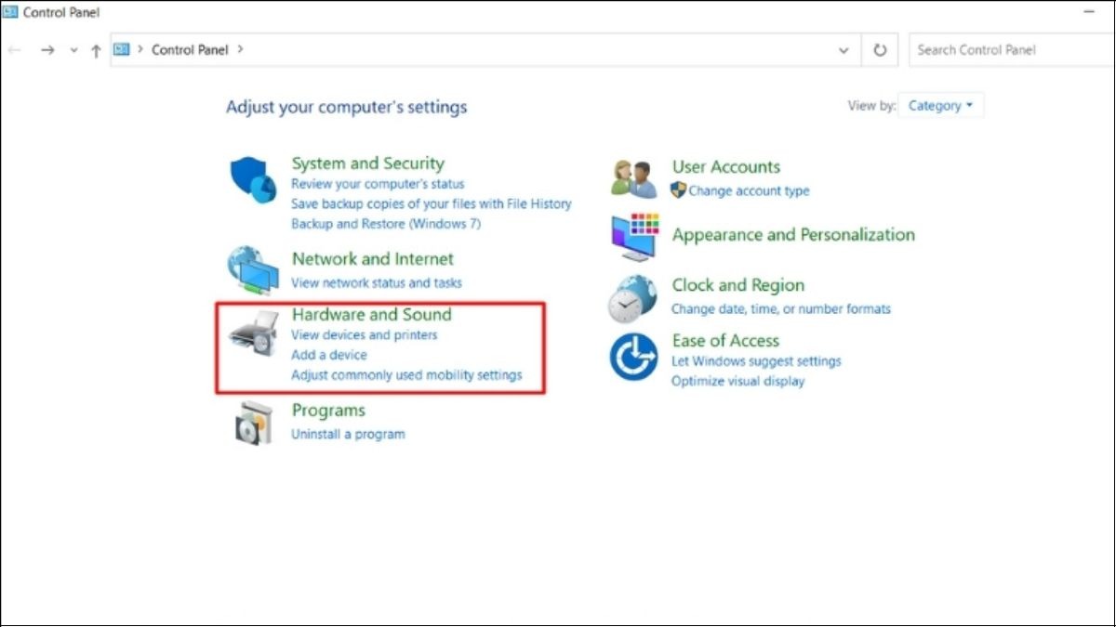Viewport: 1116px width, 627px height.
Task: Click View devices and printers
Action: pyautogui.click(x=364, y=334)
